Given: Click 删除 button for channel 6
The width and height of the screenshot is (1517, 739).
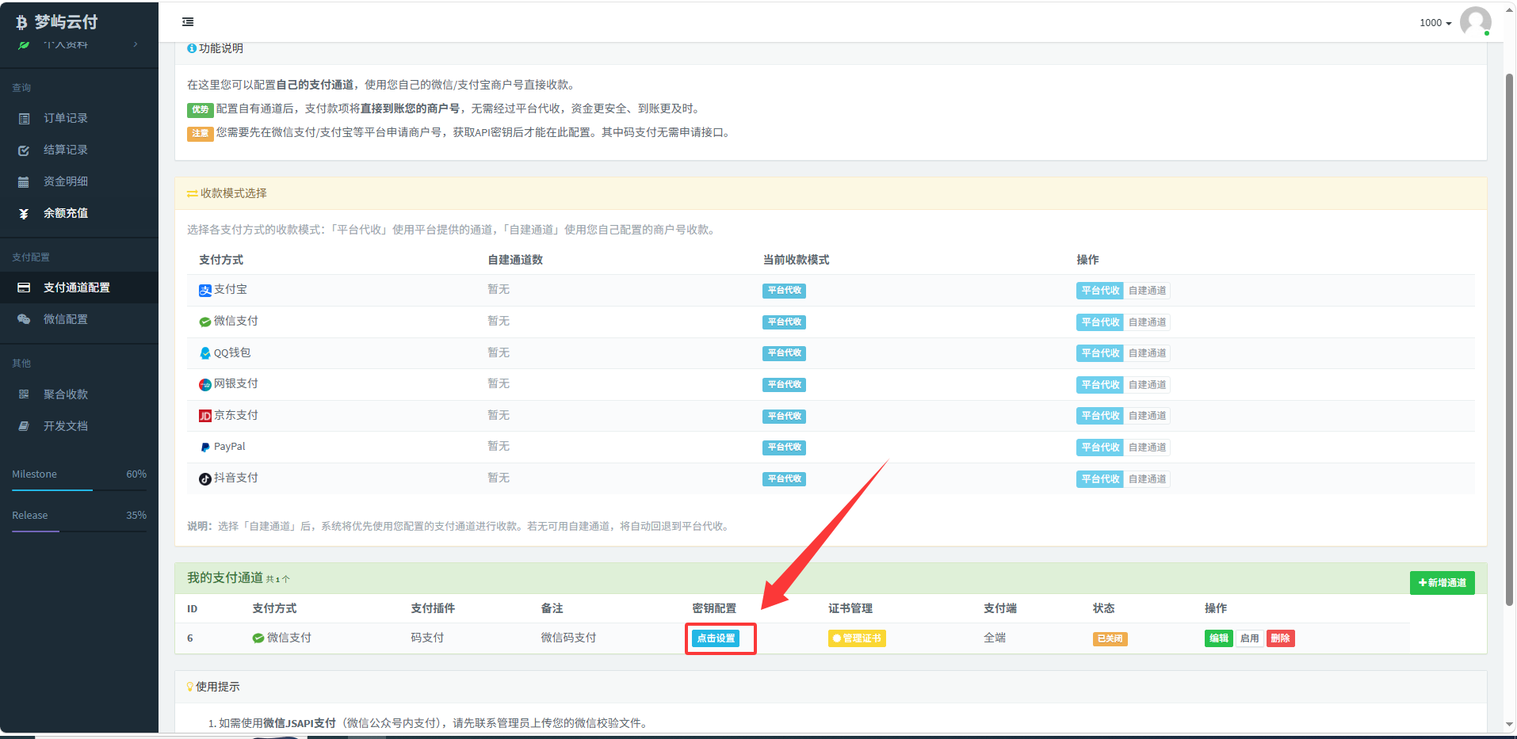Looking at the screenshot, I should (1281, 638).
